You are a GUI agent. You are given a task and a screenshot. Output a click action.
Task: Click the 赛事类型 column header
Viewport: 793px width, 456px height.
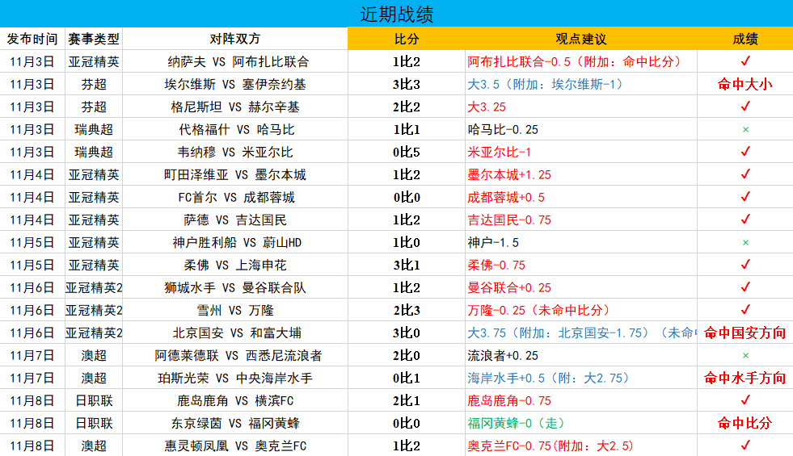pyautogui.click(x=94, y=39)
